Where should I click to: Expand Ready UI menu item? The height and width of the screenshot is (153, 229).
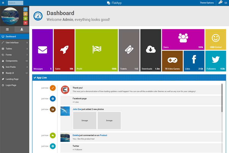[15, 73]
